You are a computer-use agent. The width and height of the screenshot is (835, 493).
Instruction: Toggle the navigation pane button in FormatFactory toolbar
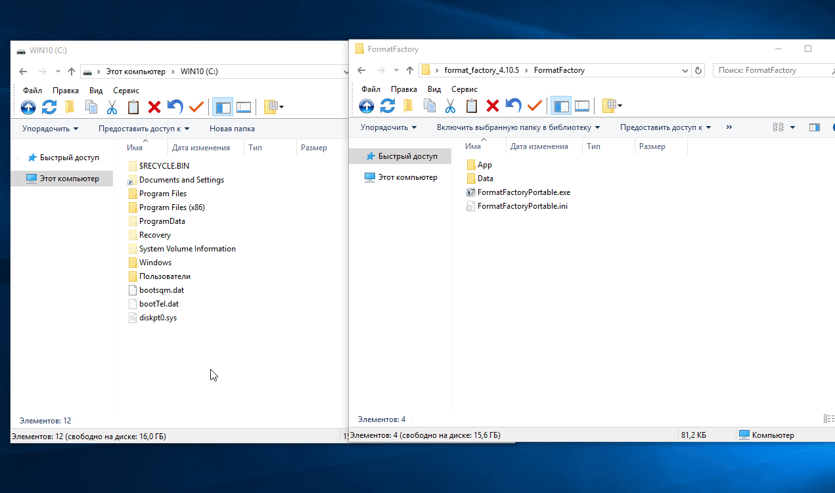pos(561,106)
